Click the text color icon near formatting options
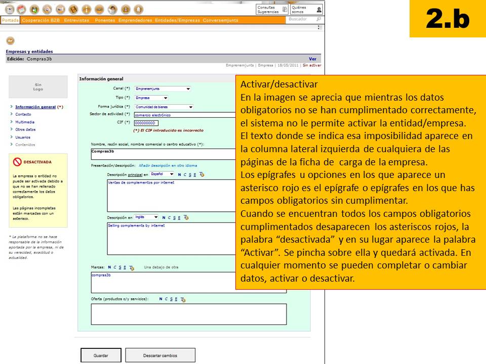 201,175
